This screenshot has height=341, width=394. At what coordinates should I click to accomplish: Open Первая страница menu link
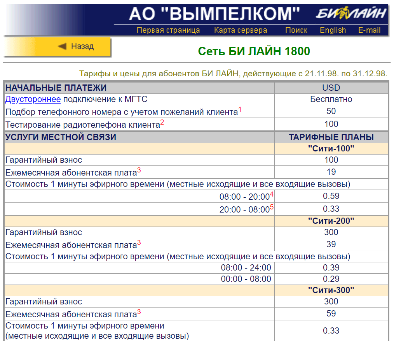point(168,30)
